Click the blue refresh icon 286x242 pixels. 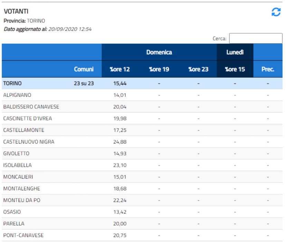coord(276,12)
